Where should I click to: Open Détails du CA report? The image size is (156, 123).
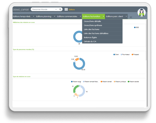pyautogui.click(x=102, y=41)
